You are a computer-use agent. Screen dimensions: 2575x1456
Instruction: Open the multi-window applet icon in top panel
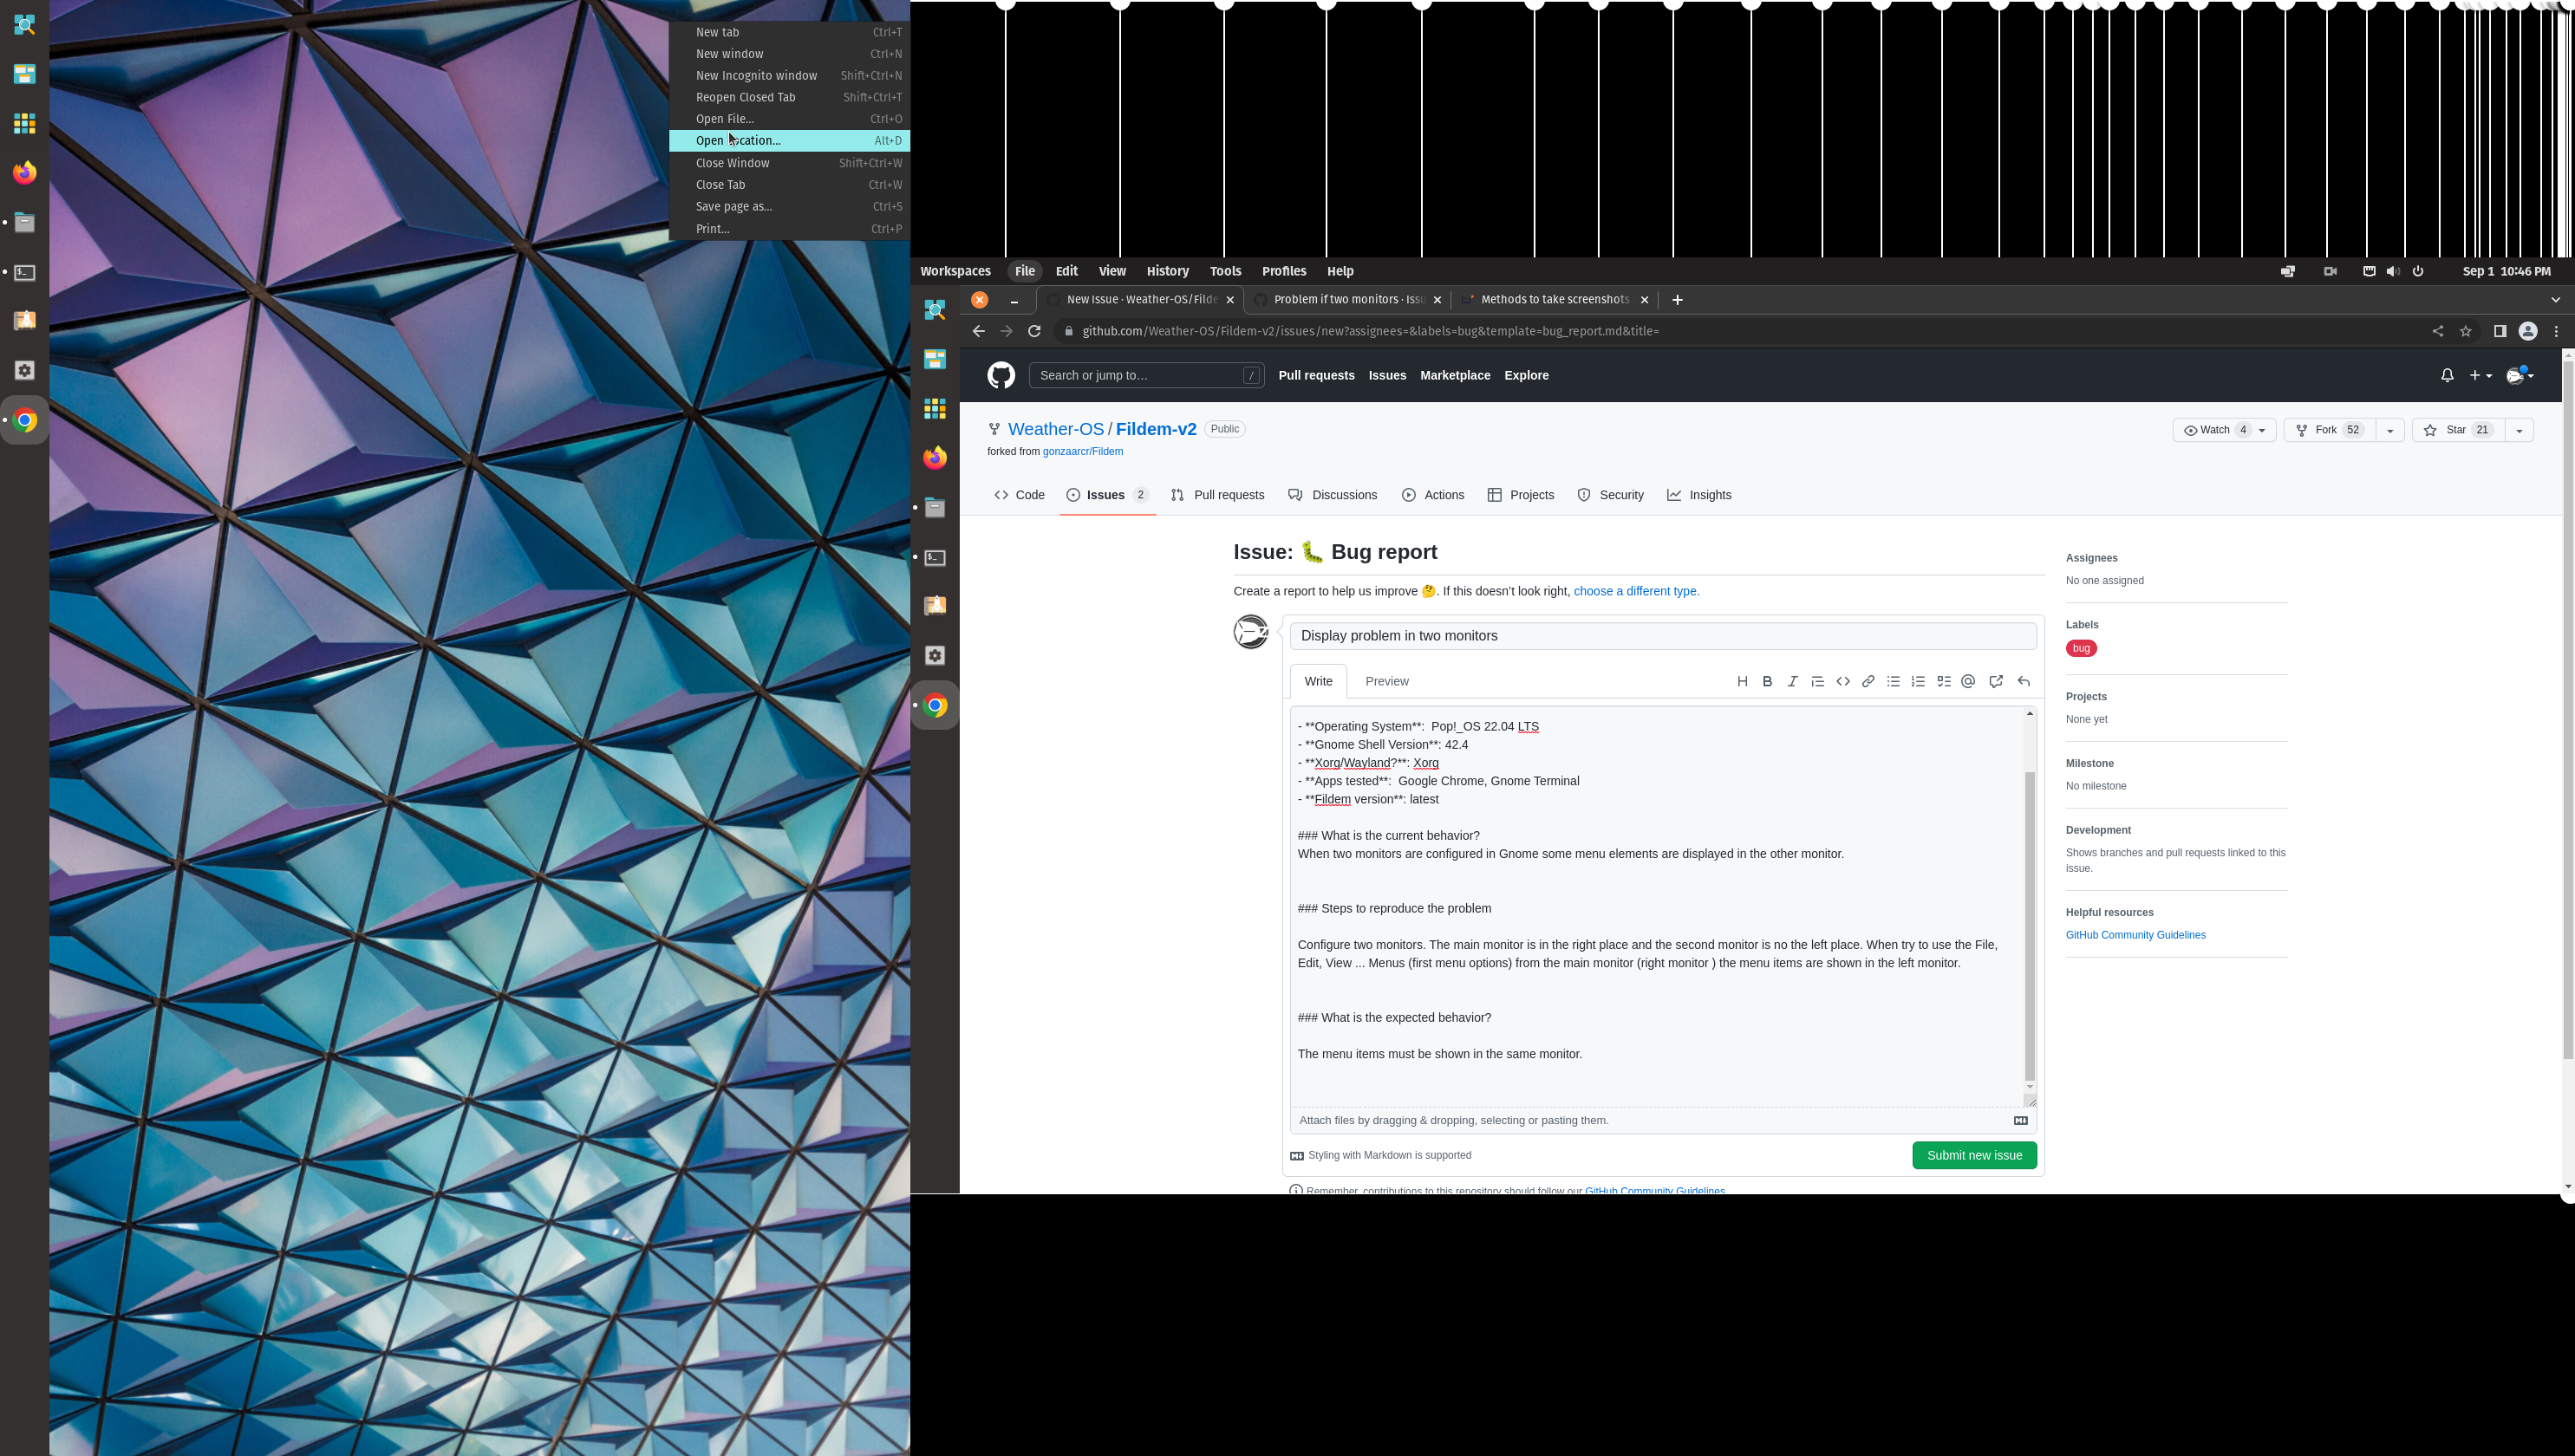coord(2287,271)
